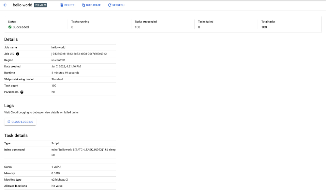Click the Tasks succeeded count of 100
Screen dimensions: 326x191
pos(137,27)
